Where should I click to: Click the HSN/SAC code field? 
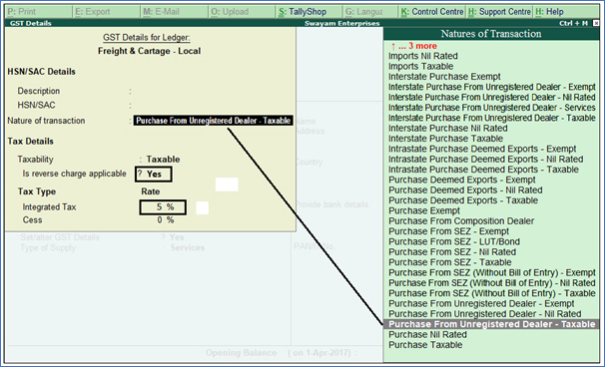[x=213, y=106]
